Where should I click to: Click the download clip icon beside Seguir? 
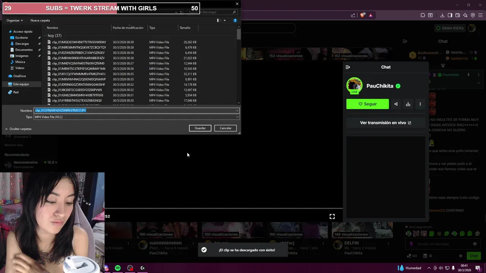tap(408, 104)
